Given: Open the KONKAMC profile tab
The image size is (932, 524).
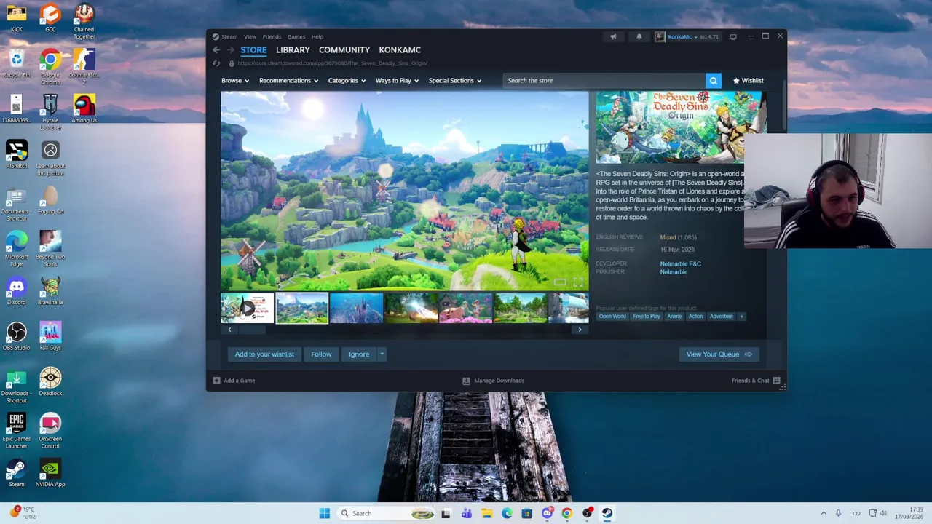Looking at the screenshot, I should [x=400, y=50].
